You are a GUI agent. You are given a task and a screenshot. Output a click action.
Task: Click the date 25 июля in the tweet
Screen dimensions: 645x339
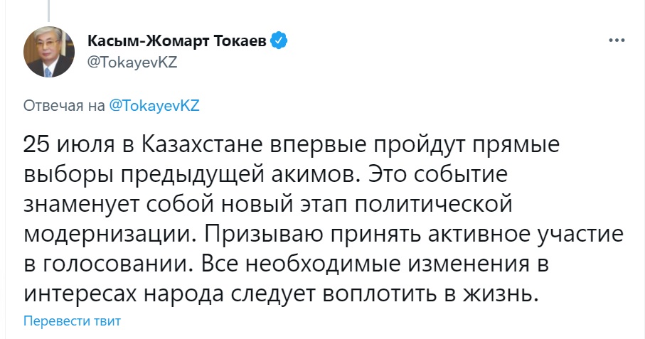[63, 145]
